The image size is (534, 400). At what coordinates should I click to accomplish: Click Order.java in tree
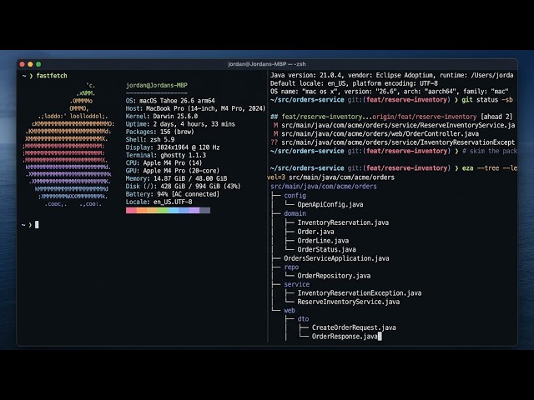(315, 232)
